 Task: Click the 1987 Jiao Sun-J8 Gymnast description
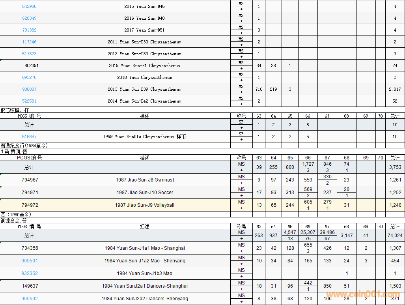145,180
